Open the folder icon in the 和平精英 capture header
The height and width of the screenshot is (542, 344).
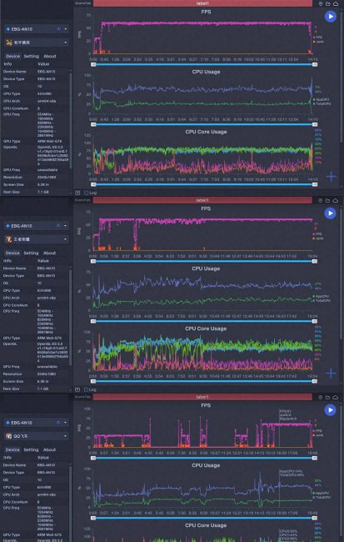(328, 4)
